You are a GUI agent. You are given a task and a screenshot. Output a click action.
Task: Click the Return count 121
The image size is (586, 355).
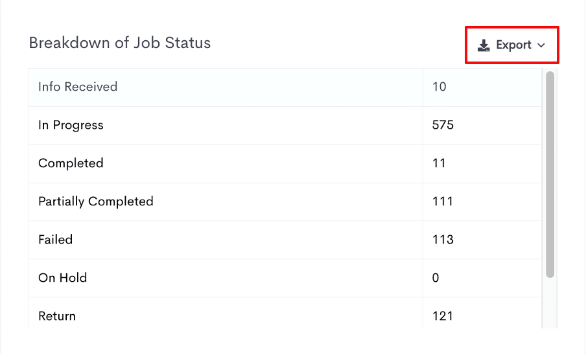click(x=443, y=316)
